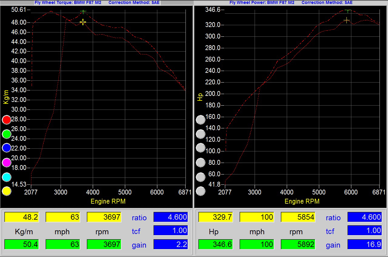Click the yellow 100 mph field
Screen dimensions: 388x257
pyautogui.click(x=257, y=217)
